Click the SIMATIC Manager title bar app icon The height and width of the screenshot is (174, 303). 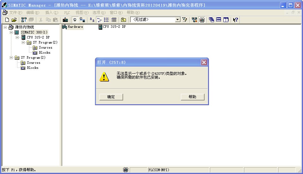(4, 5)
